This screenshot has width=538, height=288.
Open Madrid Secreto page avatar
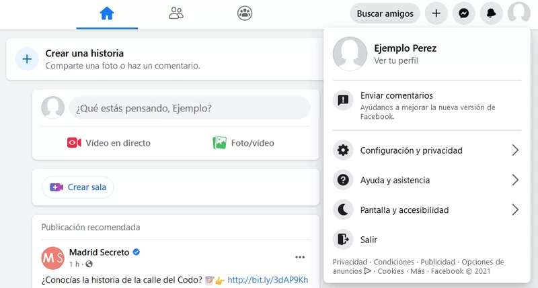tap(53, 258)
